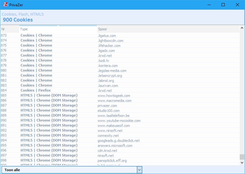Click the scrollbar down arrow
The height and width of the screenshot is (174, 245).
point(242,162)
